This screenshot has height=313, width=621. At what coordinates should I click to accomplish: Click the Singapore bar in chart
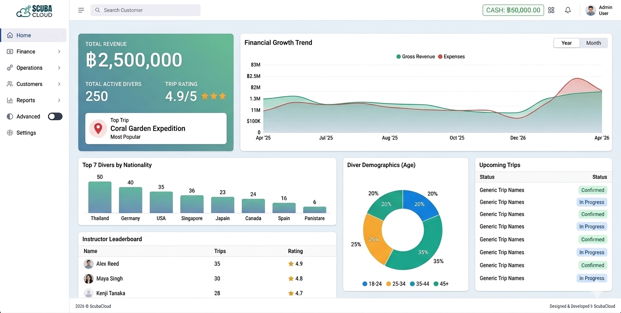pos(192,204)
